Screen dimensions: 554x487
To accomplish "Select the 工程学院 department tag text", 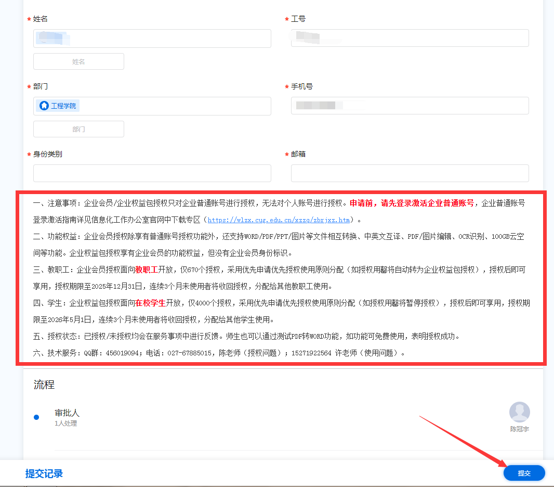I will (63, 106).
